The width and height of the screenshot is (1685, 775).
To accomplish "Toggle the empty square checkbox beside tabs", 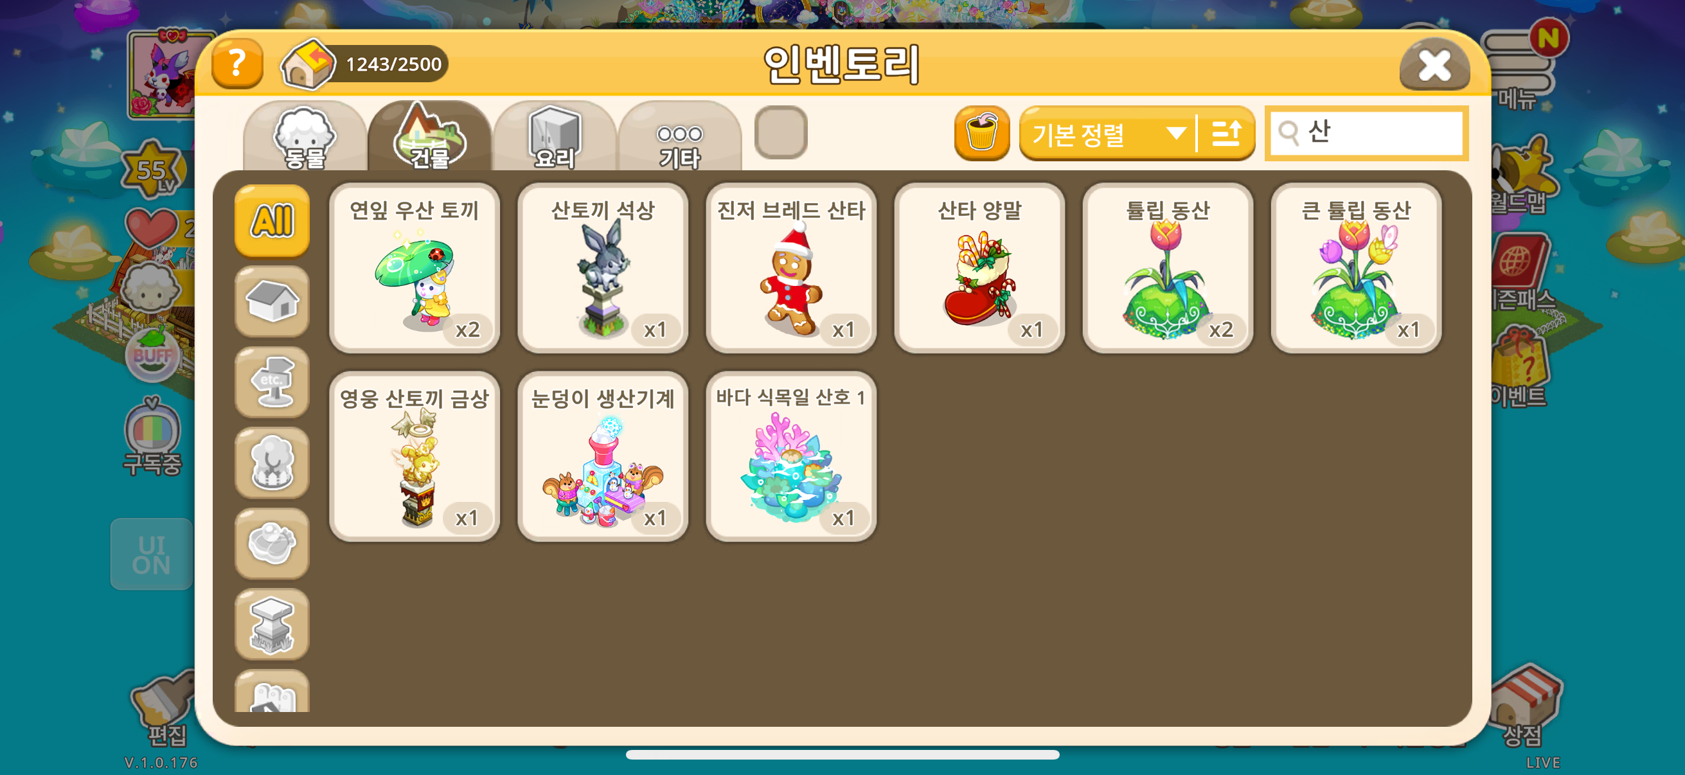I will (780, 132).
